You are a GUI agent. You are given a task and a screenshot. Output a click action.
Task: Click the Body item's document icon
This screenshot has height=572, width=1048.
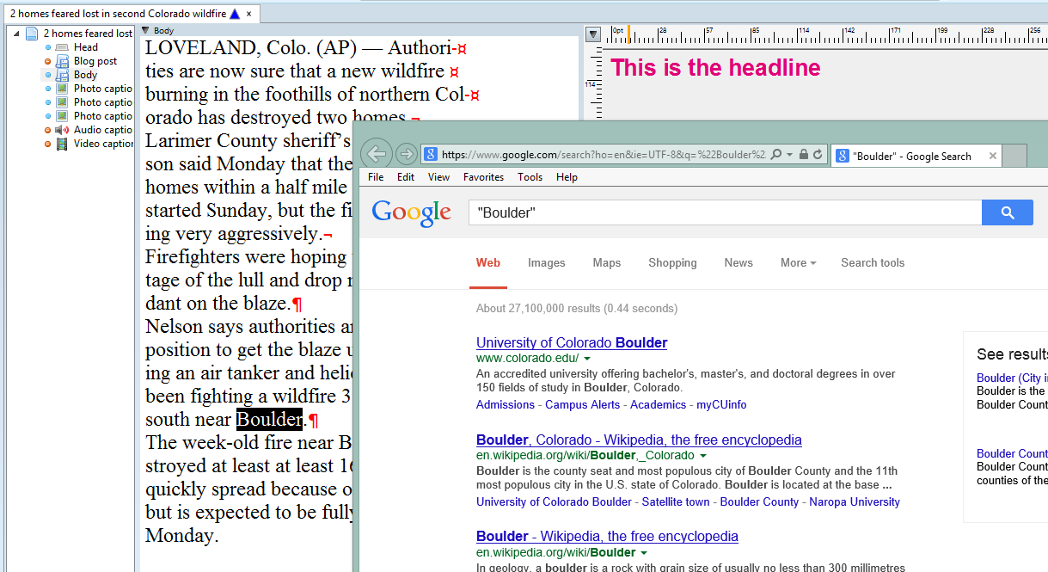(x=62, y=75)
